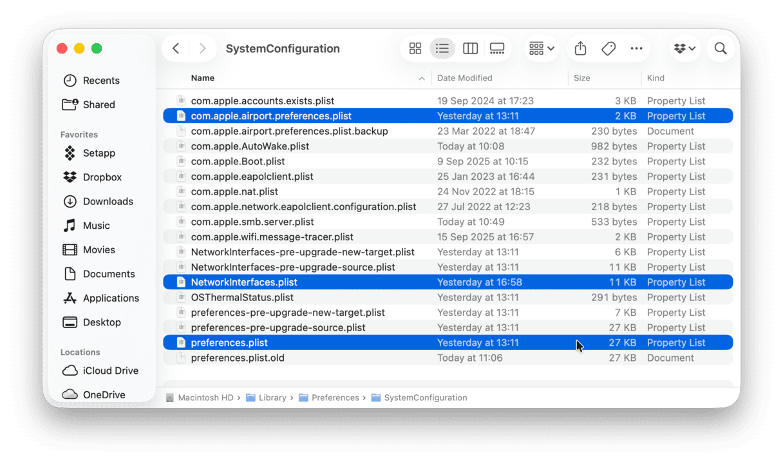Select NetworkInterfaces-pre-upgrade-new-target.plist

pos(448,252)
